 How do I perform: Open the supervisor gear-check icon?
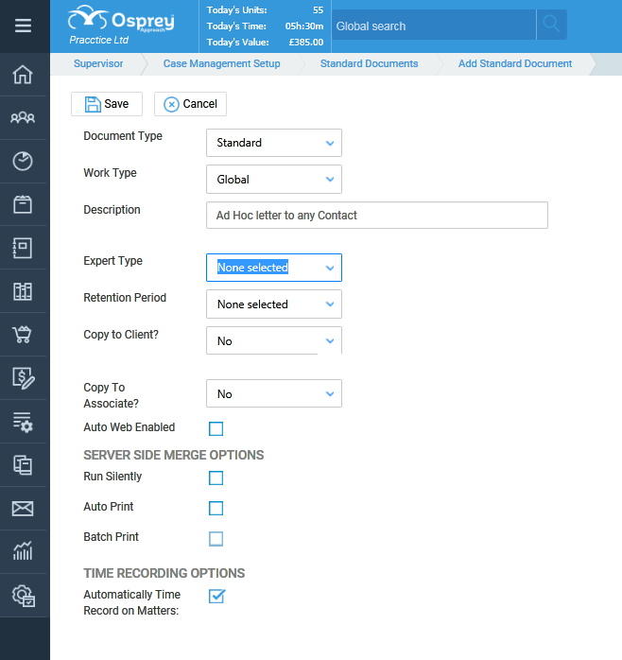24,596
